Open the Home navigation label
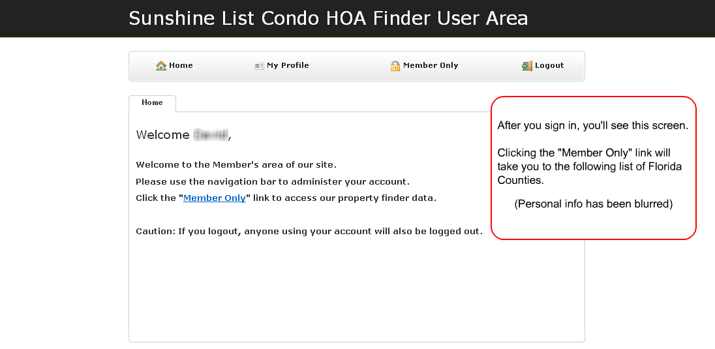The height and width of the screenshot is (349, 715). point(181,65)
